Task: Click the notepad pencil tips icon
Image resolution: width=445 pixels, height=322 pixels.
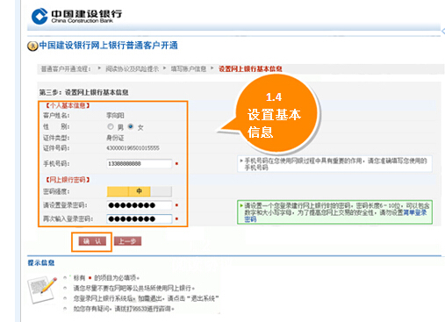Action: 42,290
